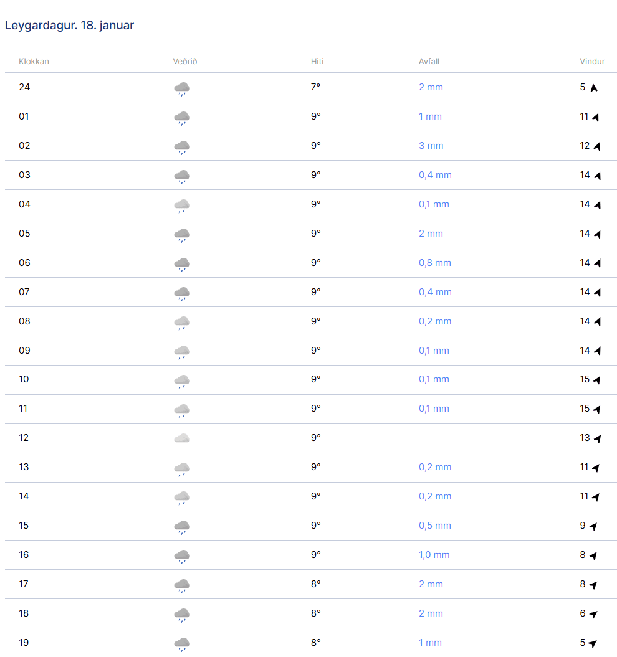Click the Leygardagur 18. januar heading
This screenshot has height=657, width=617.
click(x=69, y=25)
